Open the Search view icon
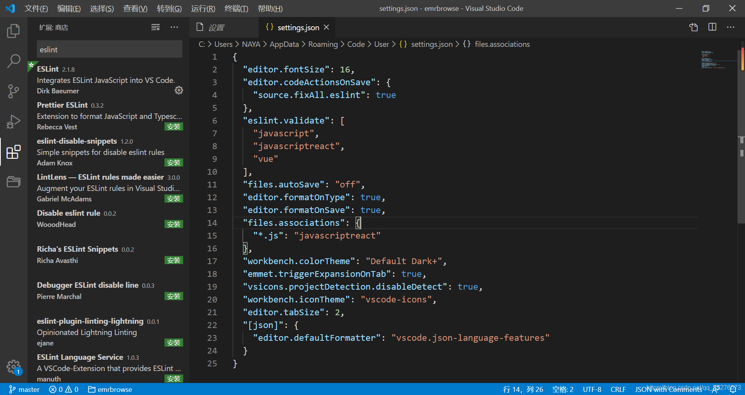This screenshot has height=395, width=745. 14,61
